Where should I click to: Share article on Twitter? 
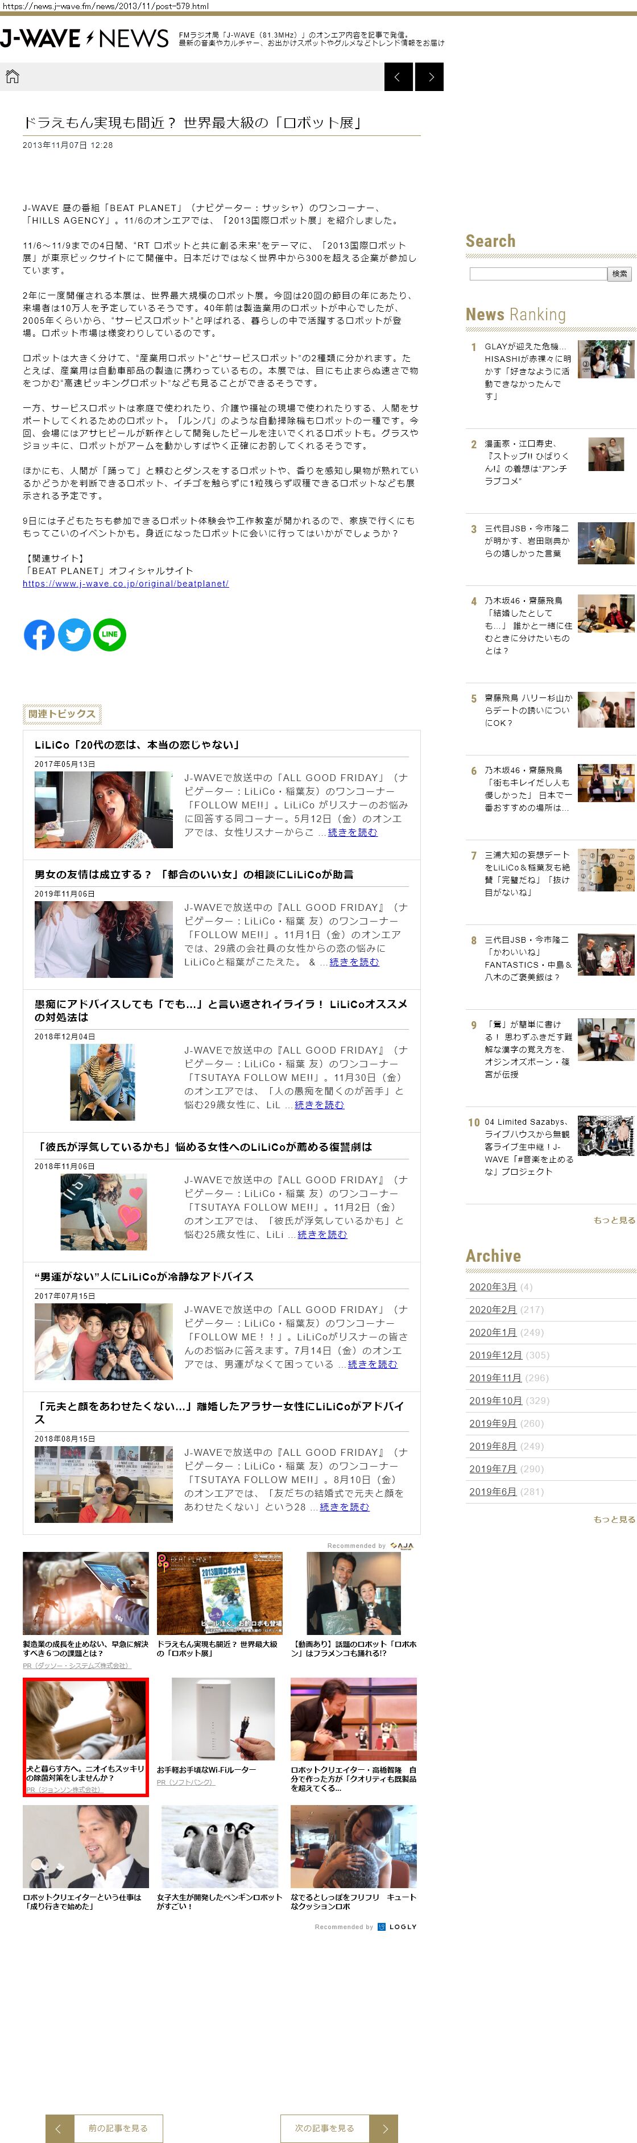(74, 635)
